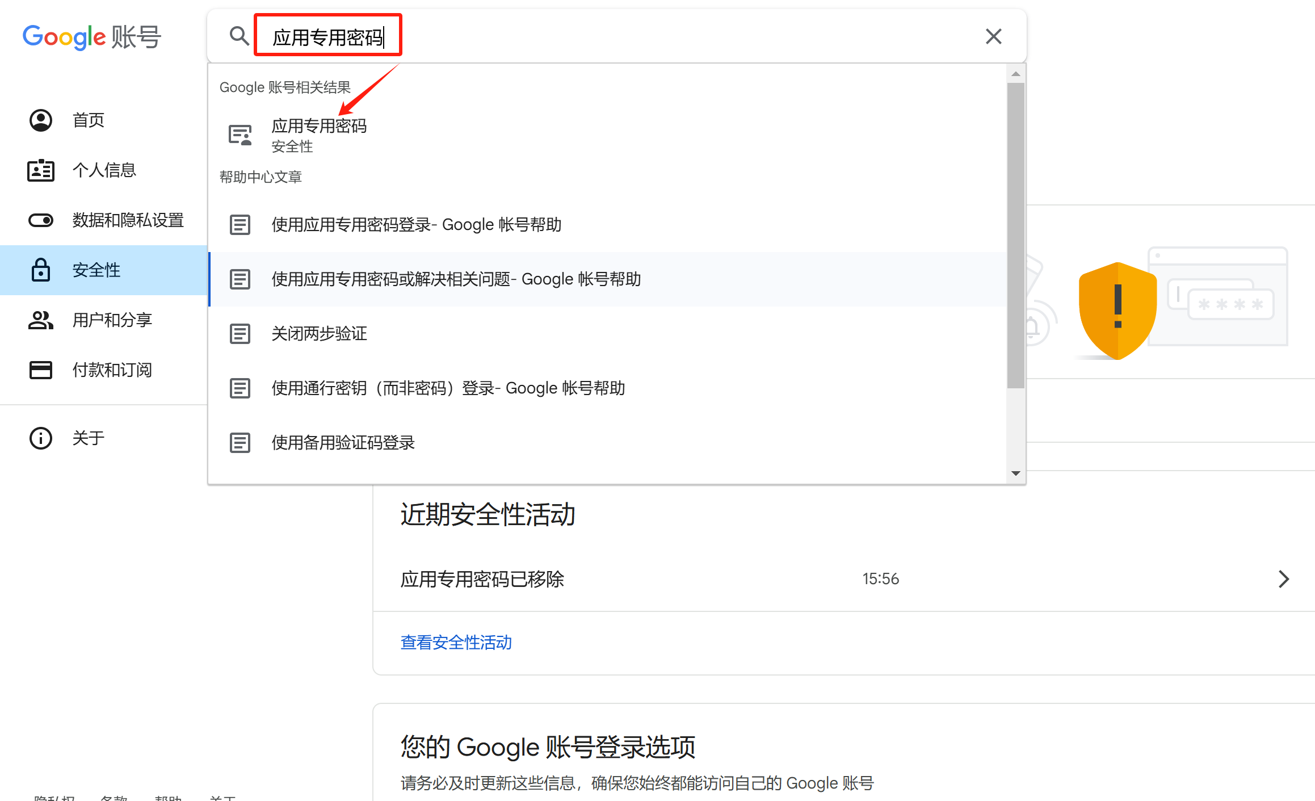
Task: Click the 15:56 activity timestamp
Action: pos(881,579)
